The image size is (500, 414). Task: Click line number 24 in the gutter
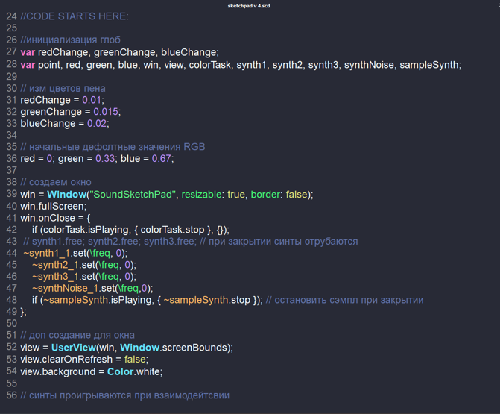(x=10, y=16)
